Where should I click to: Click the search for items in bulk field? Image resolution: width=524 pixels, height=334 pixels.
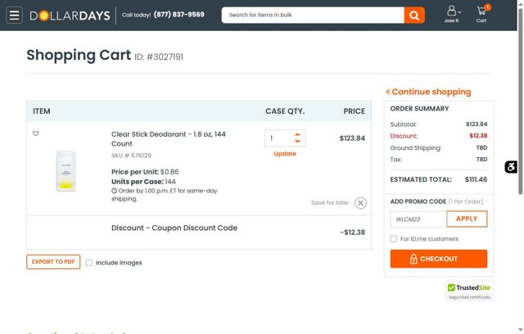[313, 16]
